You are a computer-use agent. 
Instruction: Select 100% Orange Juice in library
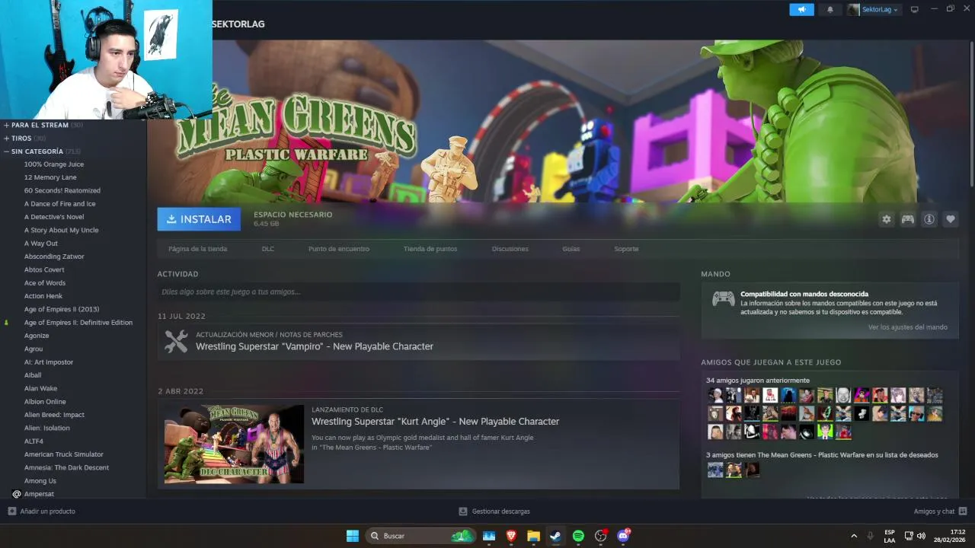54,164
